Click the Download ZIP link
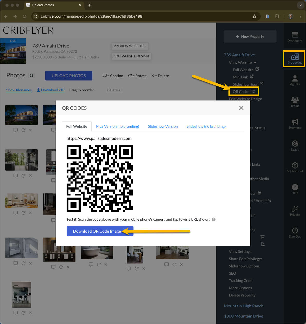306x324 pixels. 50,90
